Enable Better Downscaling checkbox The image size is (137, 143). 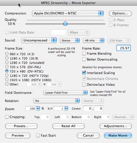(84, 59)
